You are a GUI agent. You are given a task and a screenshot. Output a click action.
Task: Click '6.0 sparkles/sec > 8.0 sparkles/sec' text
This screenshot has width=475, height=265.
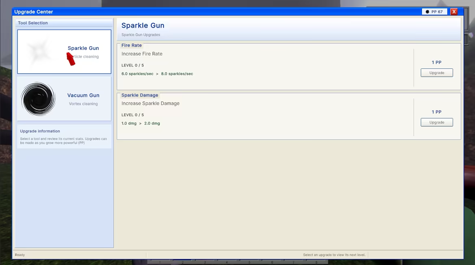click(x=157, y=74)
